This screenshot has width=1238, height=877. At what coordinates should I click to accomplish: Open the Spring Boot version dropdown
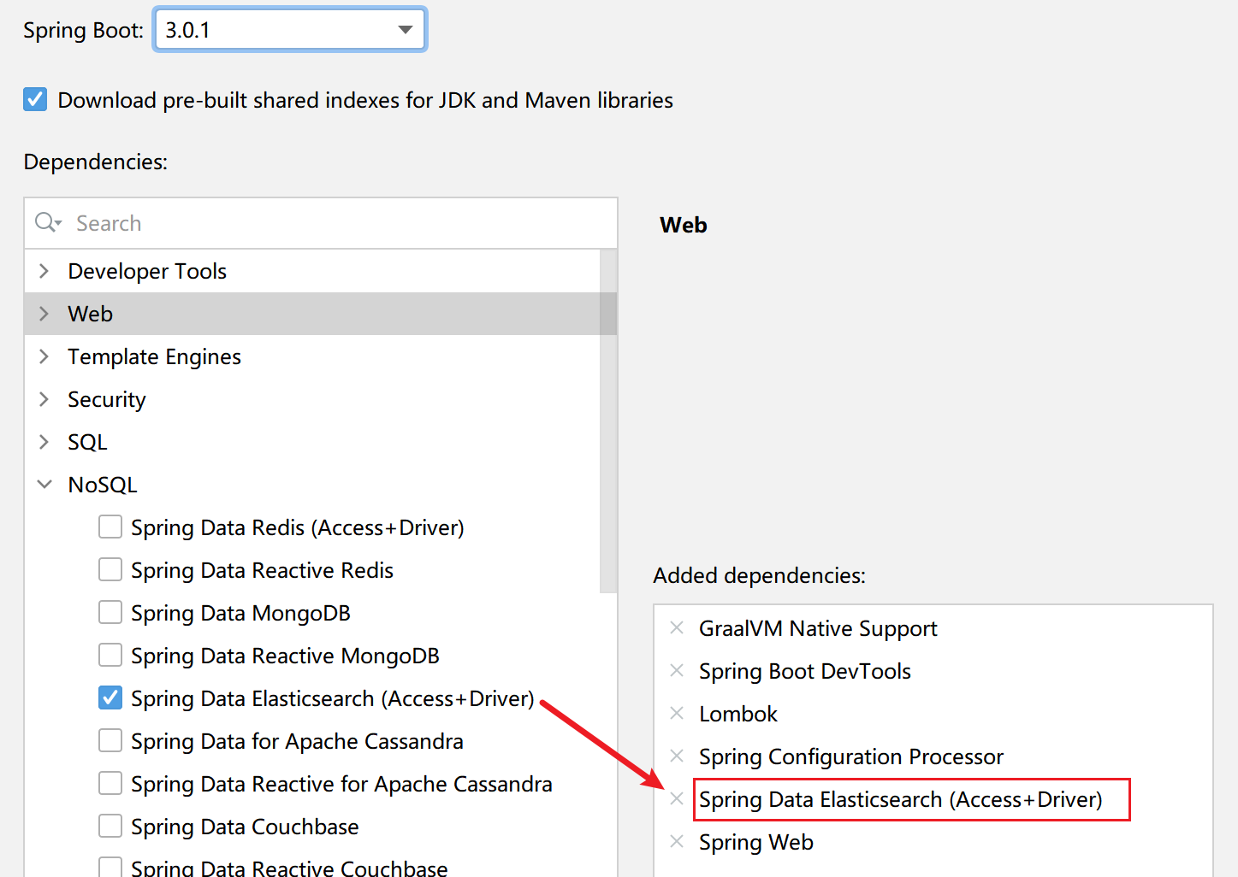click(406, 30)
